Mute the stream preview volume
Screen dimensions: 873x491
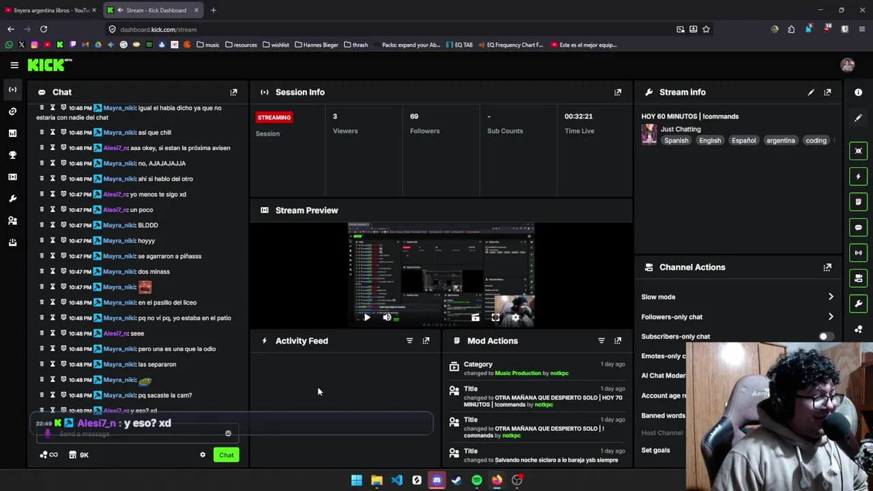[x=387, y=317]
